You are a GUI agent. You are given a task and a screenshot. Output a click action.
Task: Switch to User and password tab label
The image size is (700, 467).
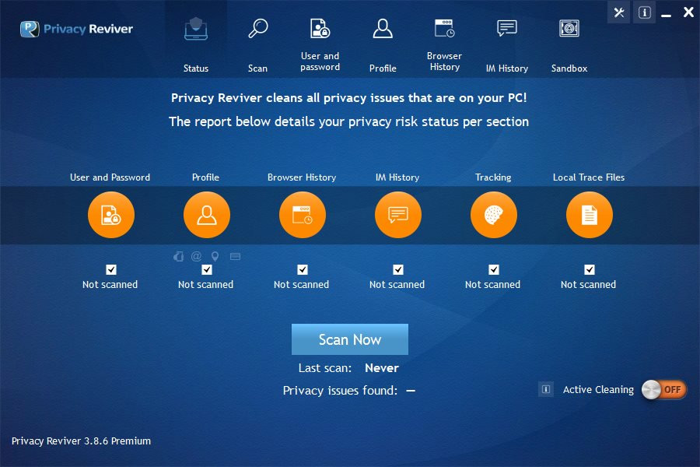(x=320, y=61)
